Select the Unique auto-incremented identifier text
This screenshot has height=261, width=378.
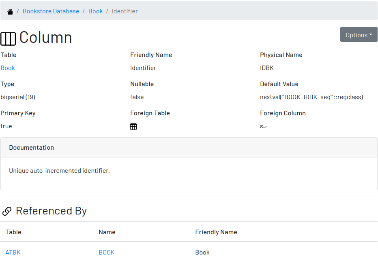click(x=59, y=170)
